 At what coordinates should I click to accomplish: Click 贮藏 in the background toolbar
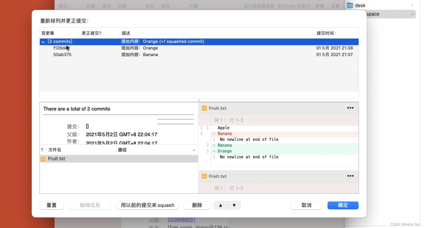click(193, 6)
